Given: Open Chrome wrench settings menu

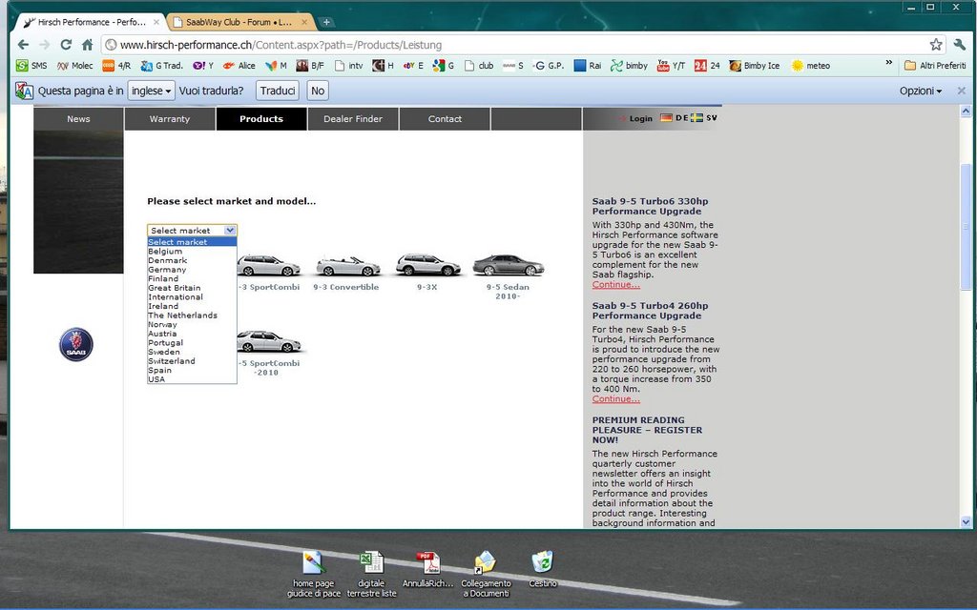Looking at the screenshot, I should [x=960, y=44].
